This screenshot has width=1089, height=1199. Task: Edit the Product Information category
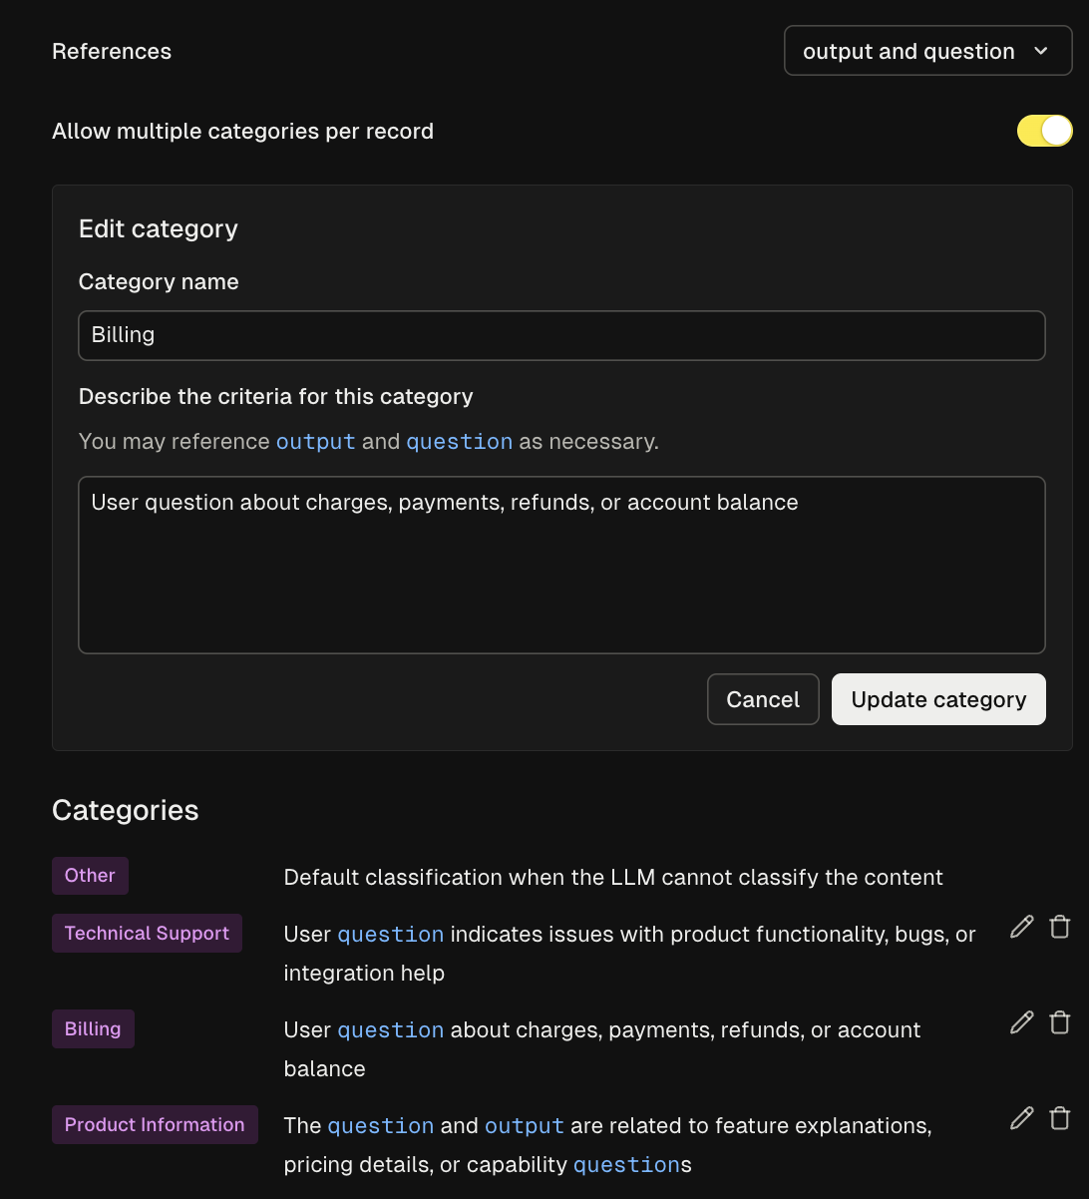(x=1021, y=1119)
